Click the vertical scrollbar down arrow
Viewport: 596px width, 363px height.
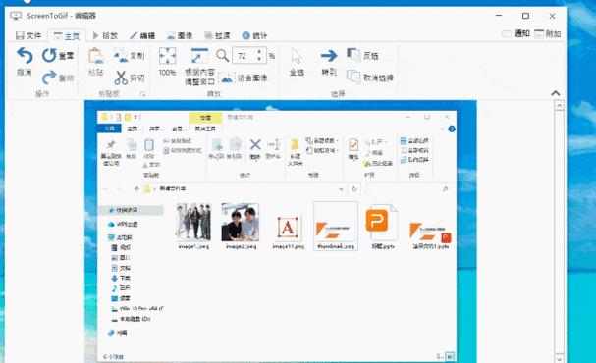(559, 358)
